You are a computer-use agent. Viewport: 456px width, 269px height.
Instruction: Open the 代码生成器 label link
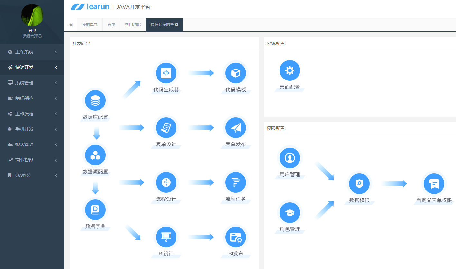point(166,90)
